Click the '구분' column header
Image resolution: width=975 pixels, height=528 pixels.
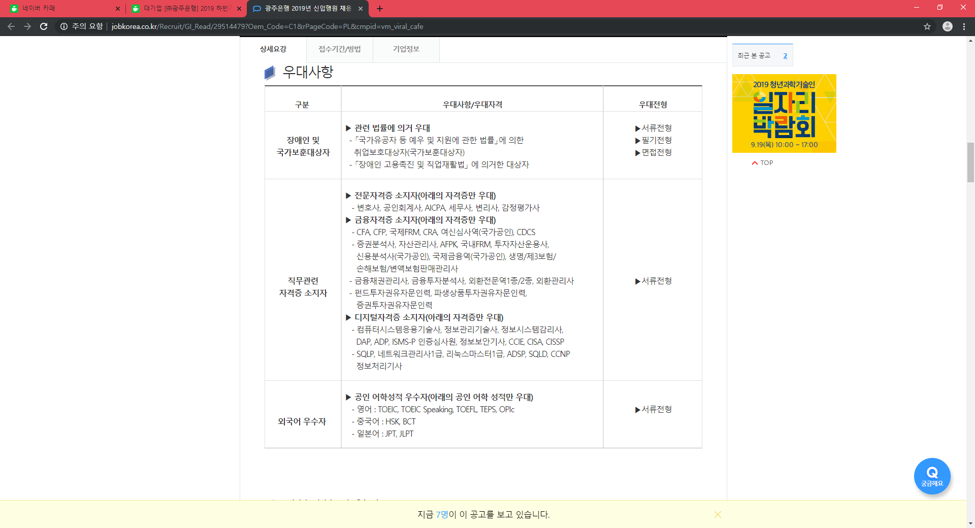[302, 105]
